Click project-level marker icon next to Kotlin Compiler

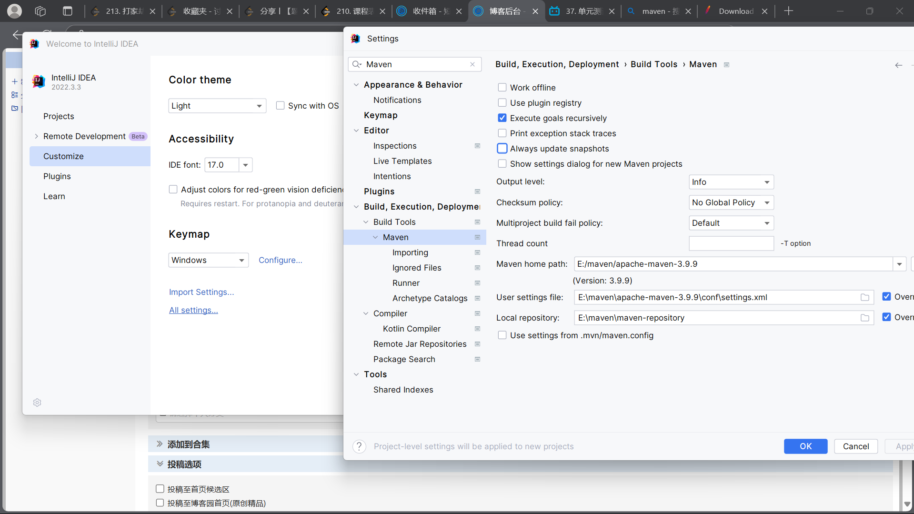(x=477, y=329)
